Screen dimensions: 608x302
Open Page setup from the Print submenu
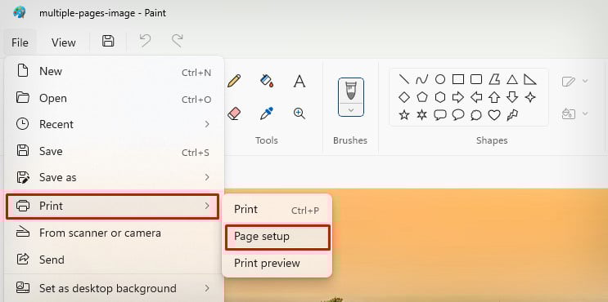pyautogui.click(x=277, y=237)
